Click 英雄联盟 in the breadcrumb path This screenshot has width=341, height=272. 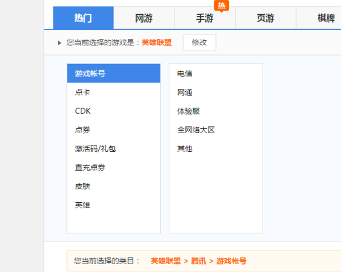pos(166,261)
